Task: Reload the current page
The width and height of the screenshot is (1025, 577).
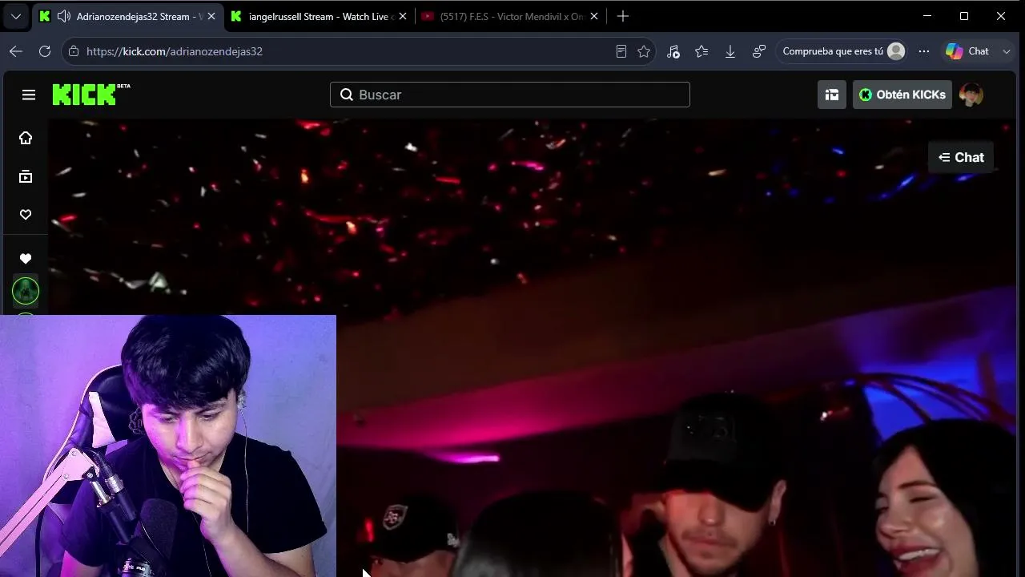Action: click(45, 51)
